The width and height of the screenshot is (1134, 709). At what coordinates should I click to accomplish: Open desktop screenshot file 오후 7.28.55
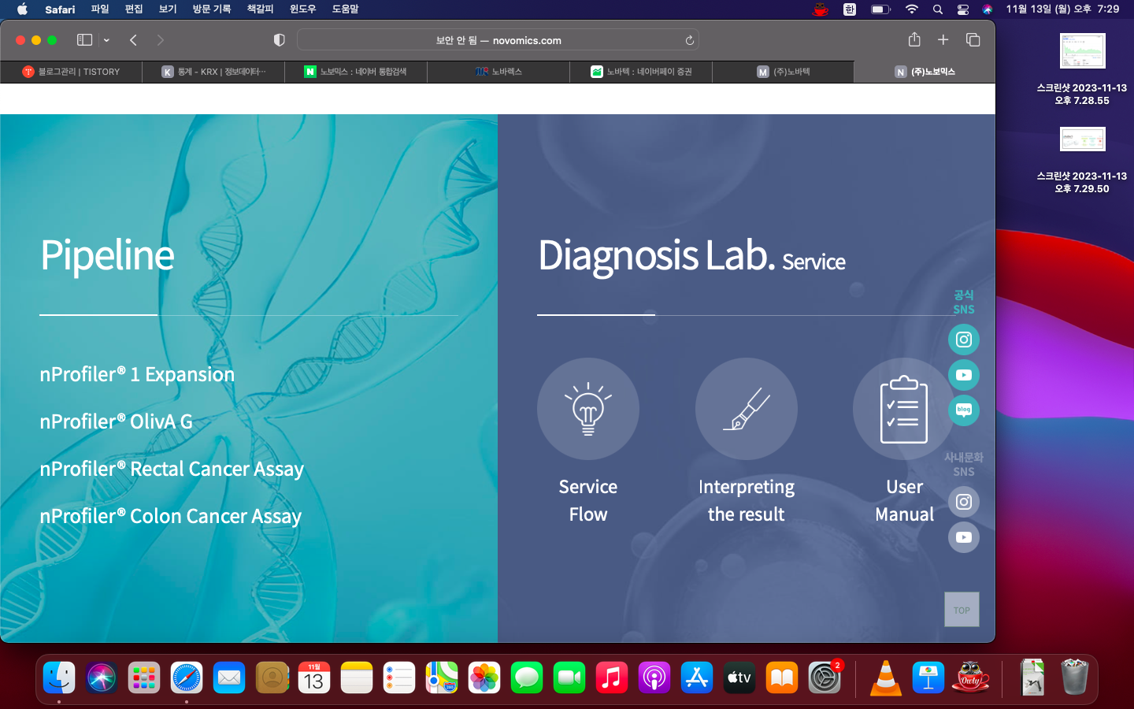click(x=1082, y=69)
